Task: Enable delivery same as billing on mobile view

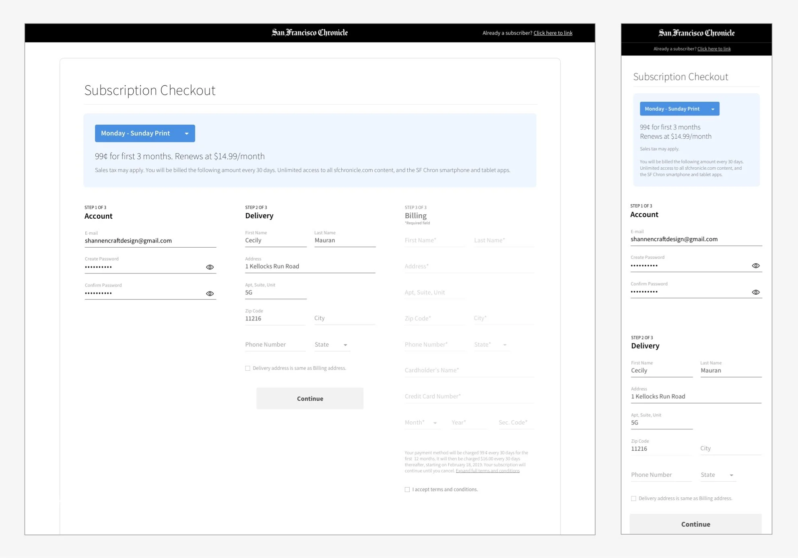Action: (634, 498)
